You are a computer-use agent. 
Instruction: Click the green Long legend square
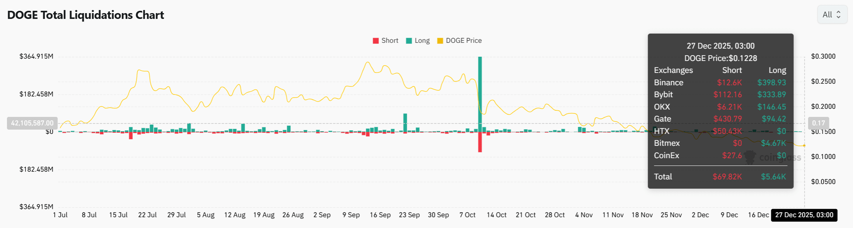409,41
